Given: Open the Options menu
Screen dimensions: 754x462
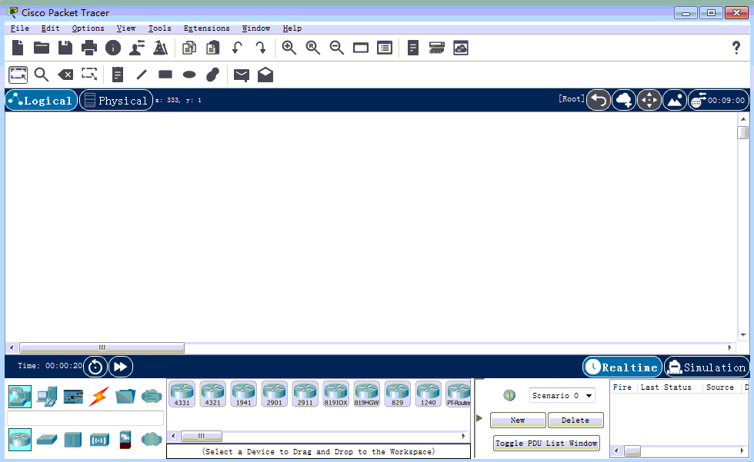Looking at the screenshot, I should pos(88,28).
